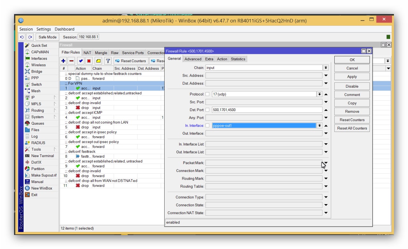The image size is (408, 249).
Task: Open New WinBox entry
Action: point(41,189)
